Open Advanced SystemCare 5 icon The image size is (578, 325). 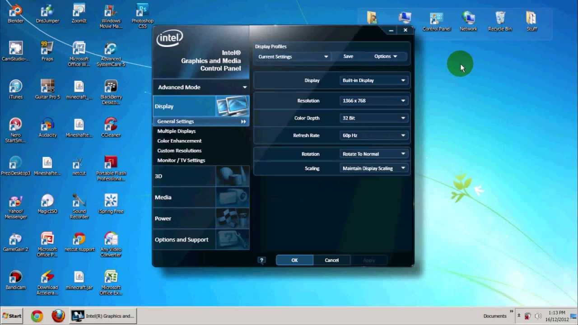(x=111, y=54)
